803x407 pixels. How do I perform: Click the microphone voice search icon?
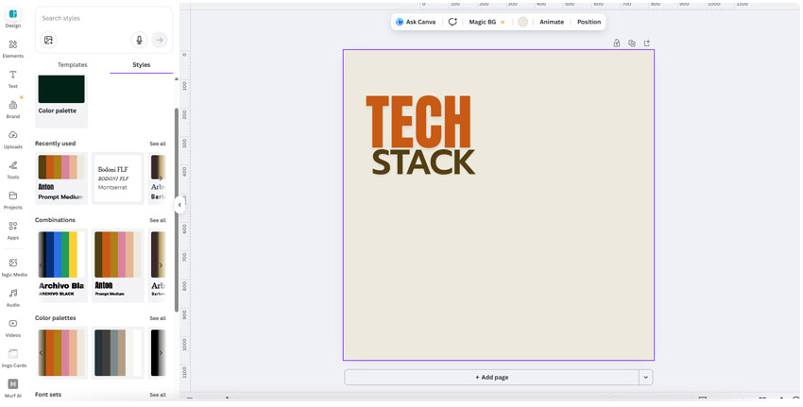140,40
